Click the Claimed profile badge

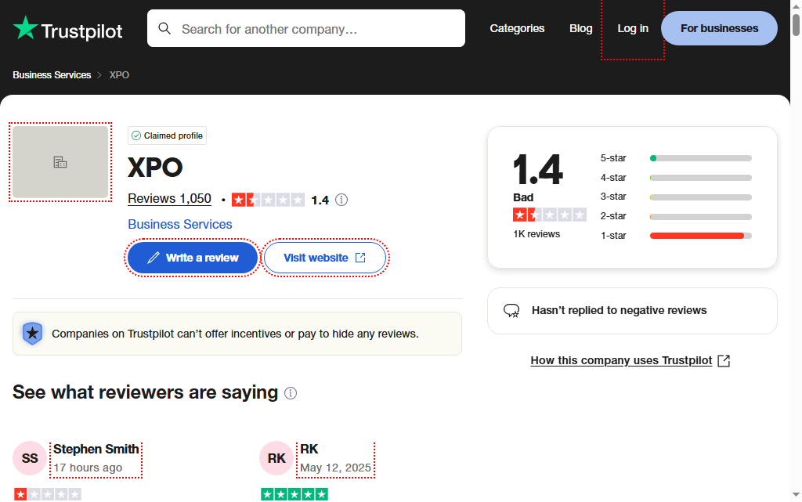(168, 135)
